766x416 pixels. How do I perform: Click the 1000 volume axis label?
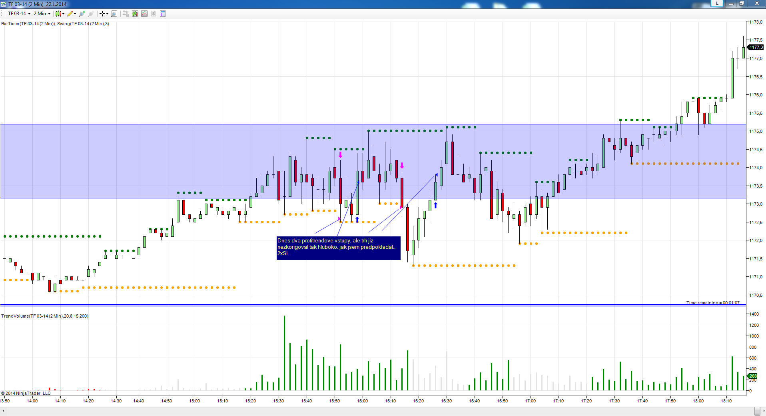754,336
